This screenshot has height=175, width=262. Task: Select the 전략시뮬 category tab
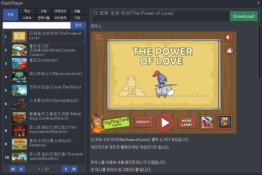coord(44,18)
